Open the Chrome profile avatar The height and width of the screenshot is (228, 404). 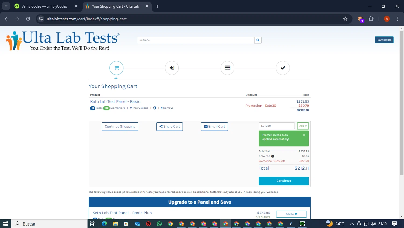coord(387,19)
